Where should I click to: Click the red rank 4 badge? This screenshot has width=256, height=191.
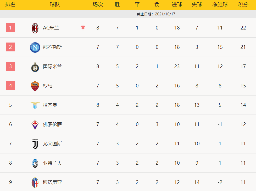(10, 86)
